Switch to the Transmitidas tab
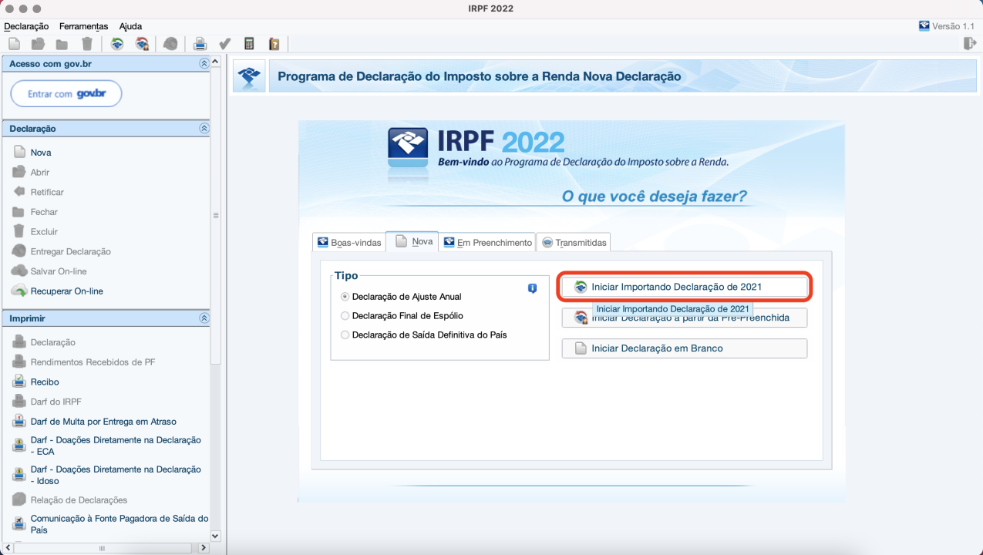983x555 pixels. point(574,241)
